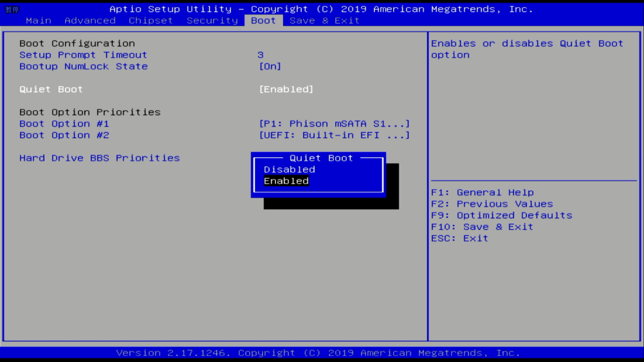The image size is (644, 362).
Task: Choose Enabled in Quiet Boot popup
Action: click(x=286, y=181)
